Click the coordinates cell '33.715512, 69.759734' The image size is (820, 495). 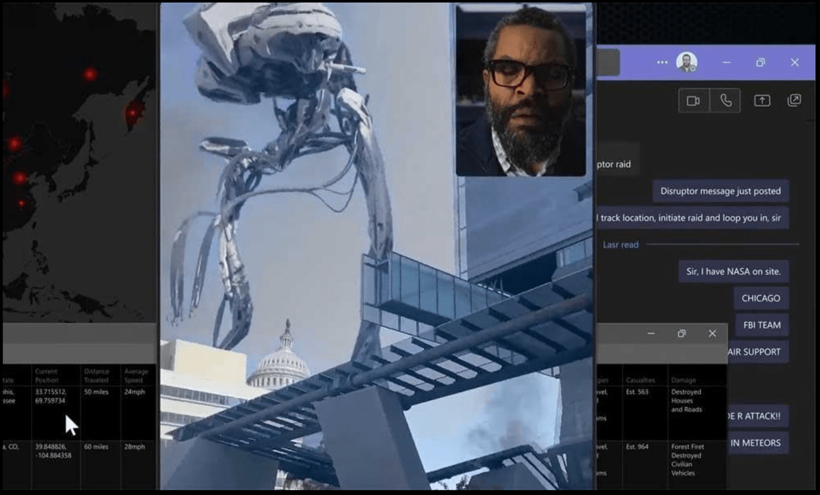tap(50, 396)
